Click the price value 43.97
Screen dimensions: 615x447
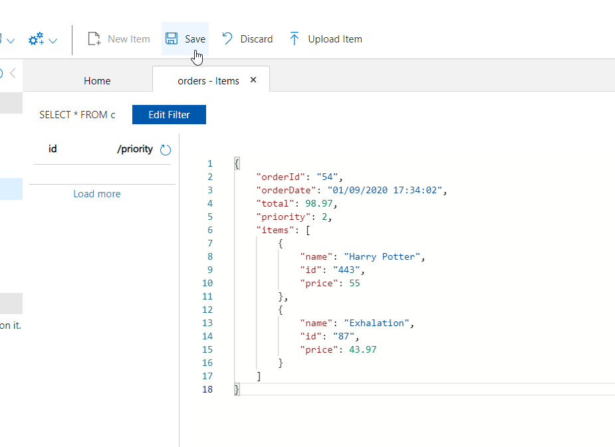(363, 350)
